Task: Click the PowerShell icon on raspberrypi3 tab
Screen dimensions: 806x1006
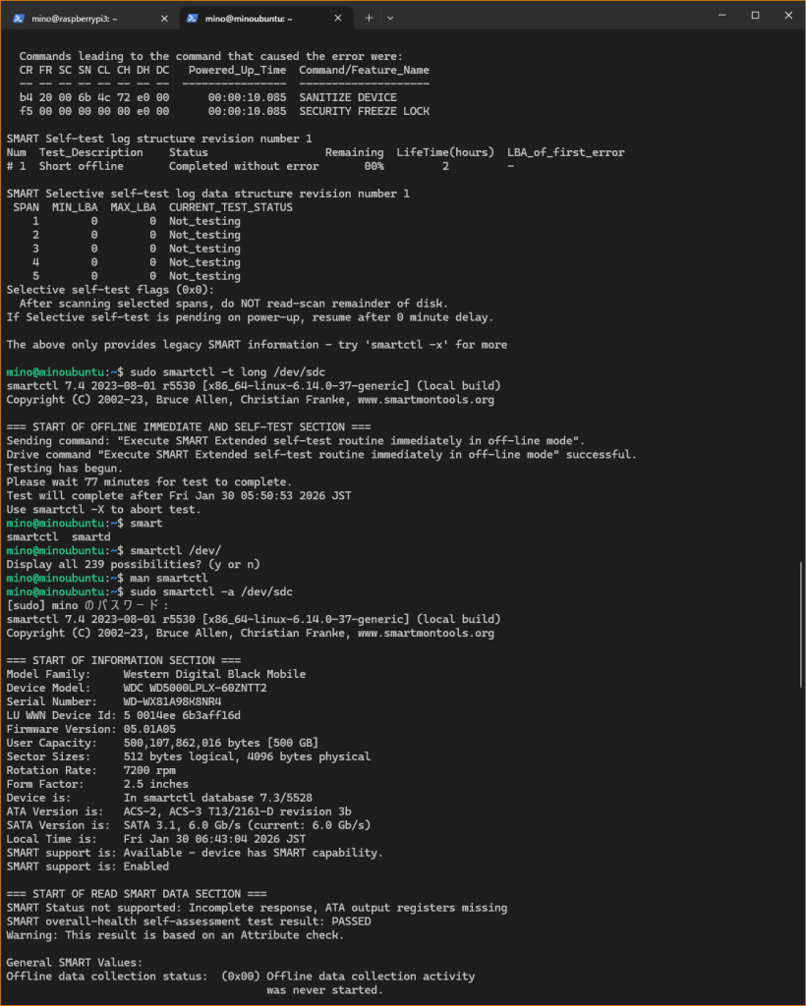Action: click(20, 18)
